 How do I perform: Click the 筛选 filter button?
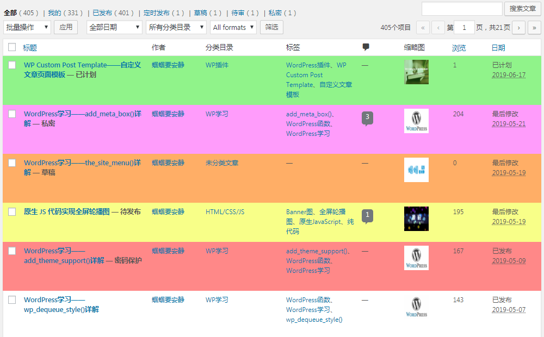pos(271,27)
